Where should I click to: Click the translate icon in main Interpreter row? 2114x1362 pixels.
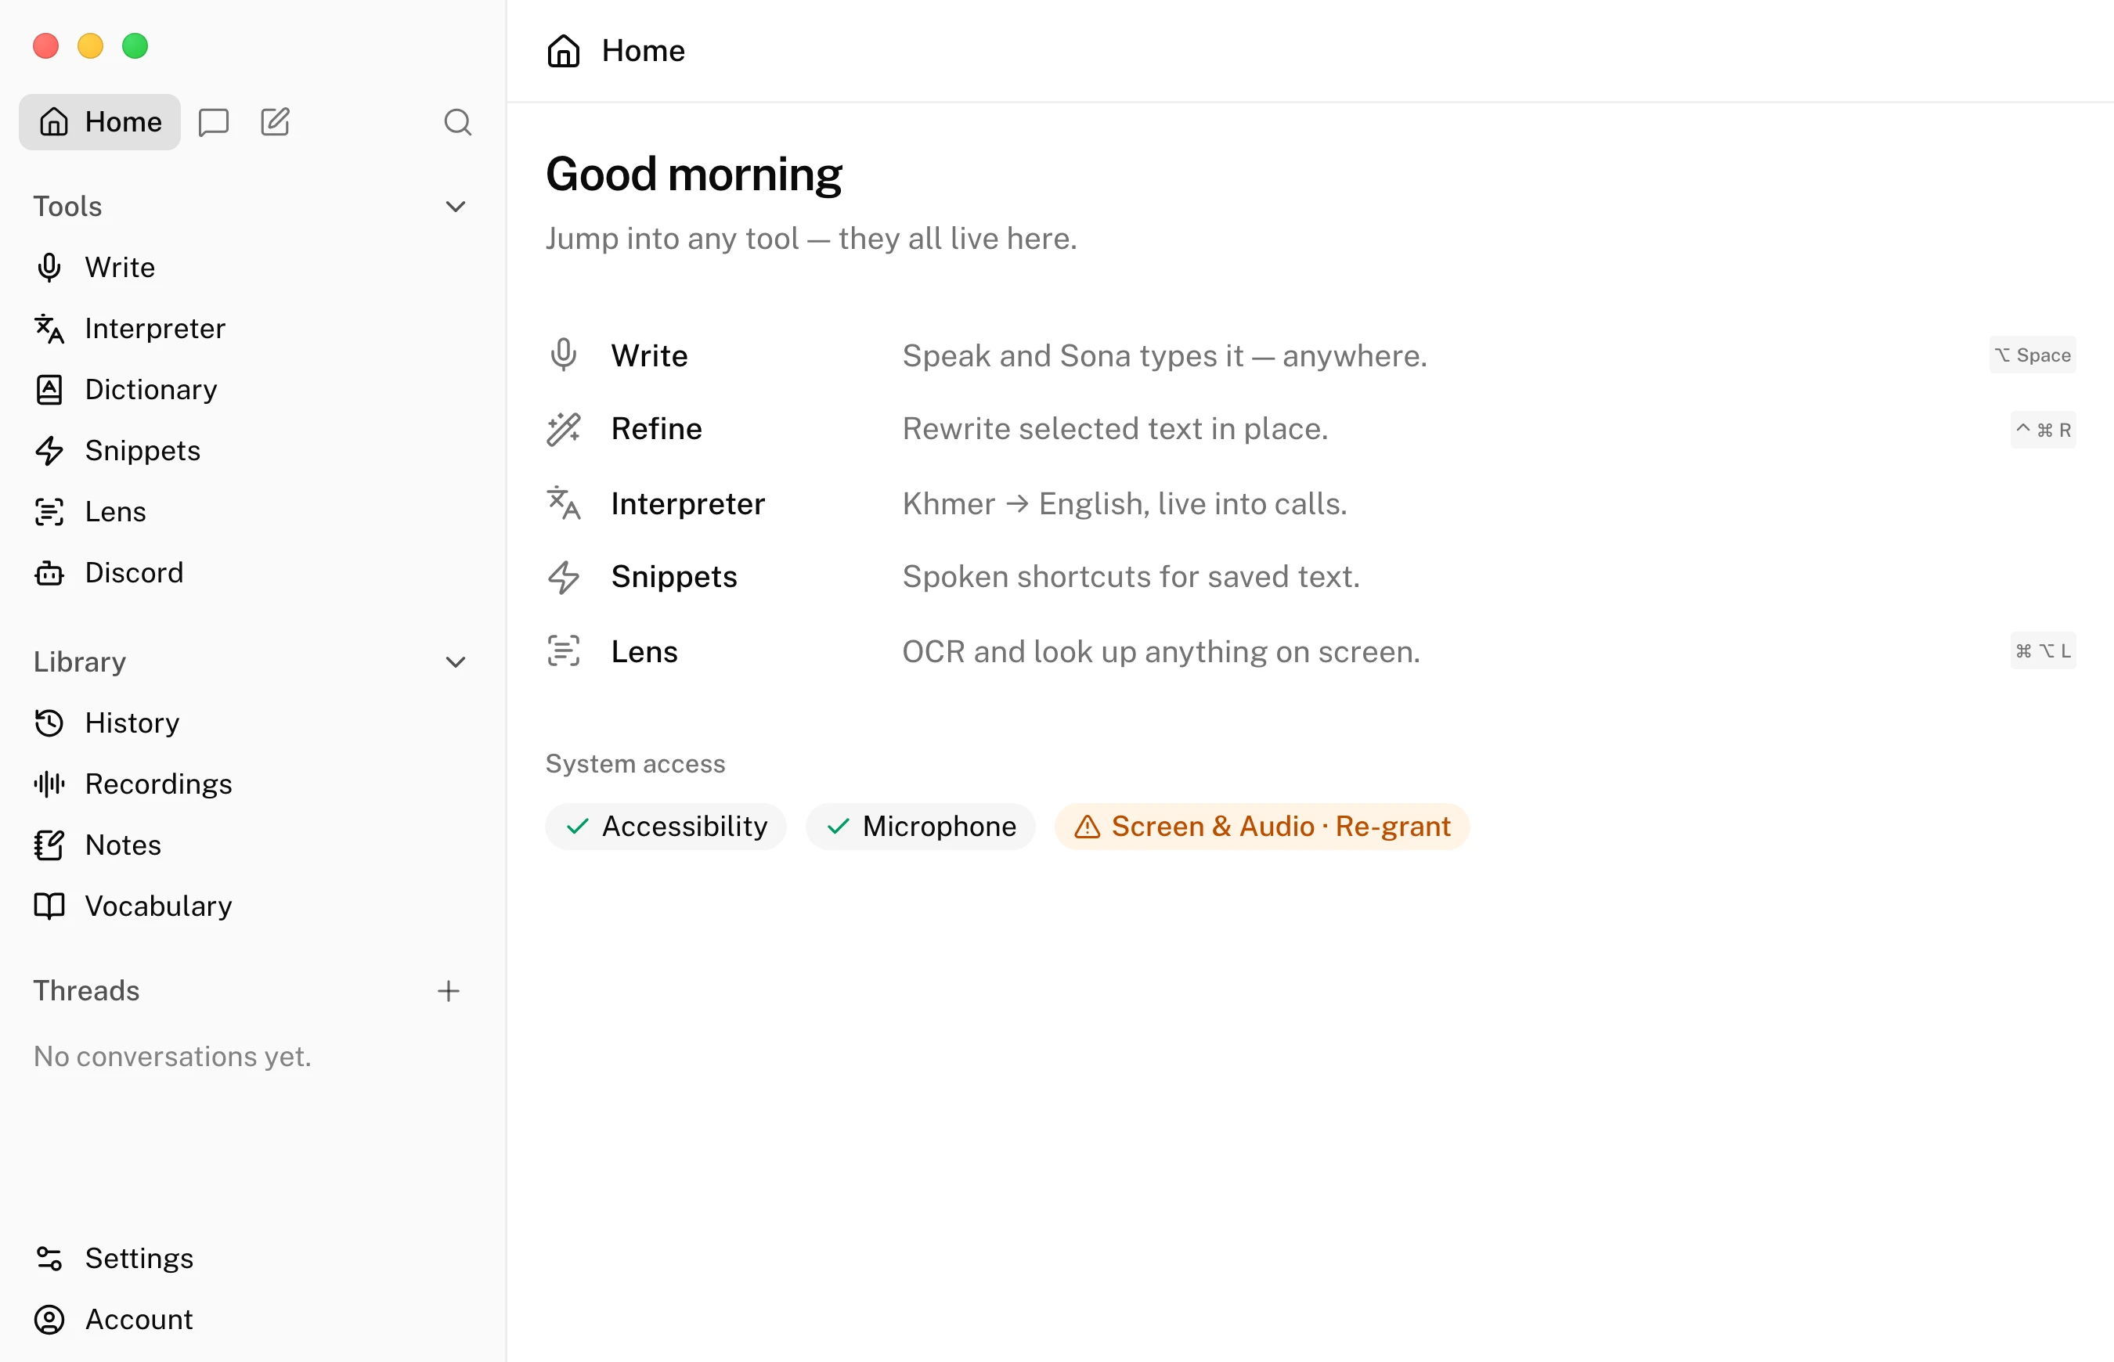pos(564,503)
